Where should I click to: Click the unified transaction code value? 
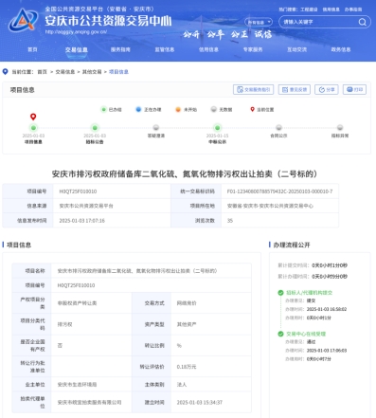[x=279, y=191]
